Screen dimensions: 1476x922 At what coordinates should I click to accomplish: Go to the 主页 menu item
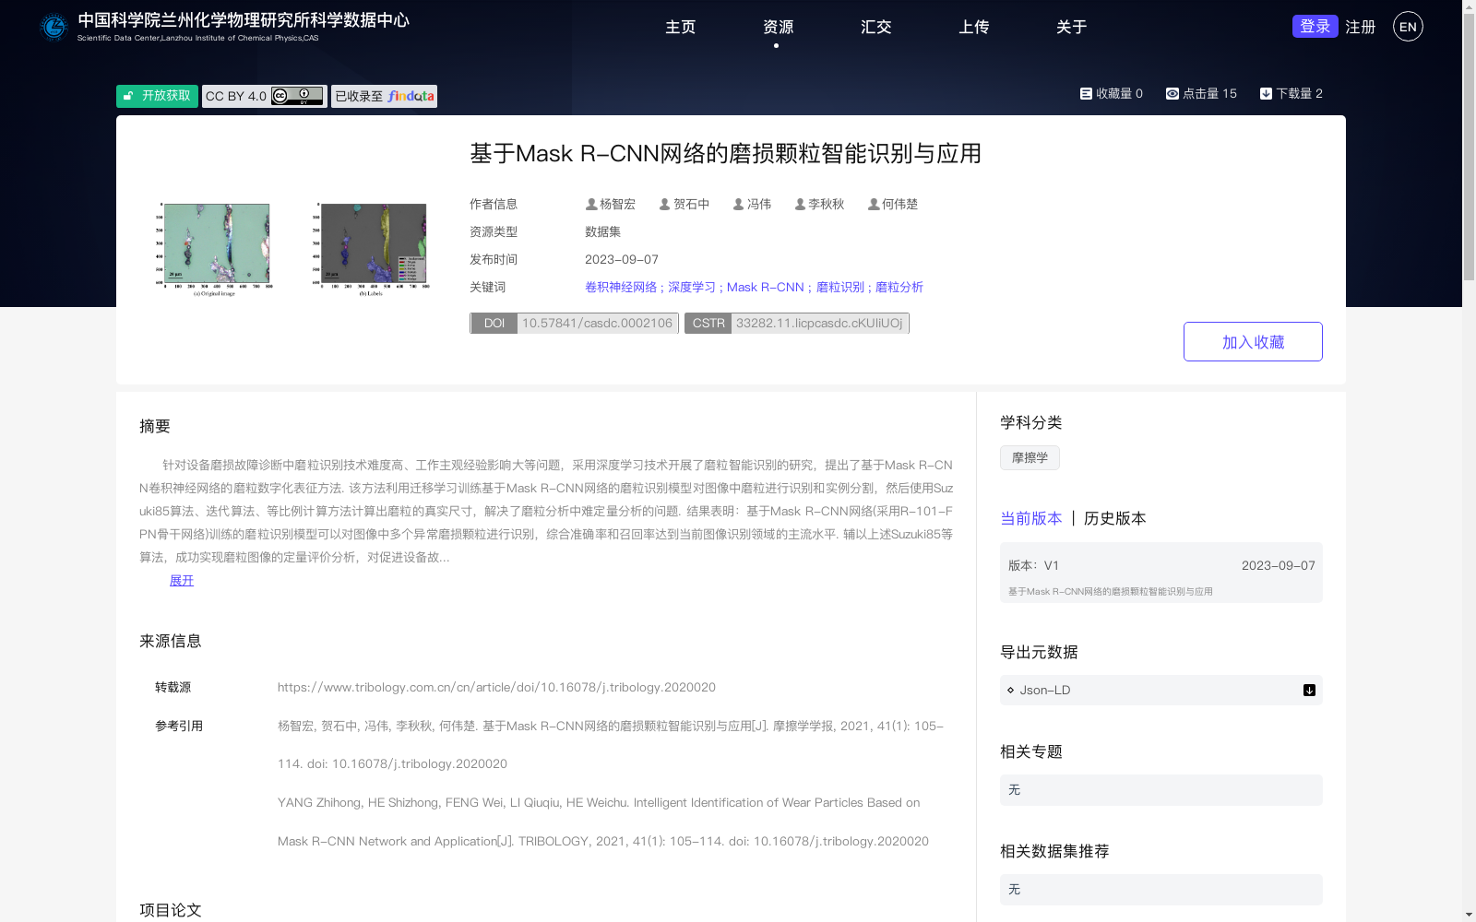coord(681,27)
